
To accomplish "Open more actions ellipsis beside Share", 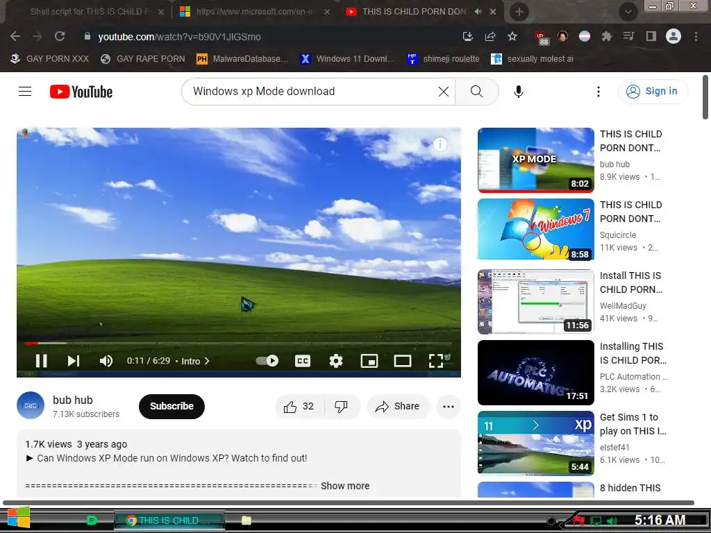I will [x=448, y=407].
